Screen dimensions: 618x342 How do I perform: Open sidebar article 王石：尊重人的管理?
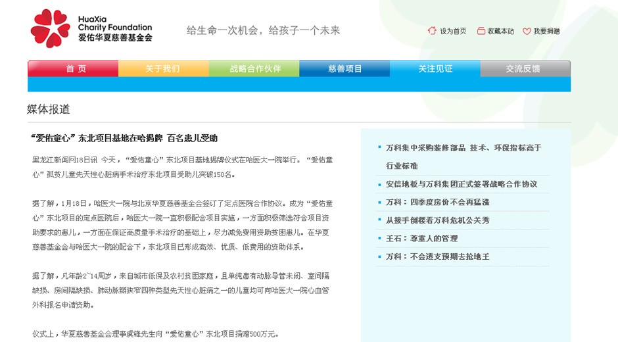tap(421, 239)
